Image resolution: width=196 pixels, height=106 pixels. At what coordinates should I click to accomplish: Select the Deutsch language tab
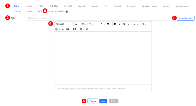(x=82, y=6)
